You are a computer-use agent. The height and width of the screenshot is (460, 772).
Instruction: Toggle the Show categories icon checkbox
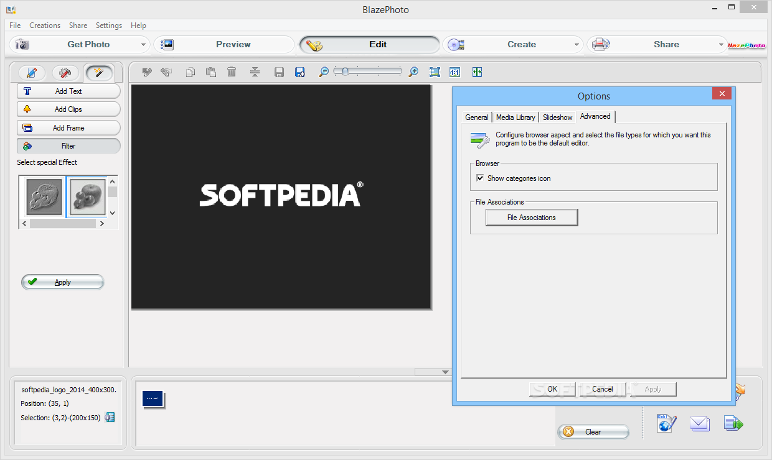480,178
